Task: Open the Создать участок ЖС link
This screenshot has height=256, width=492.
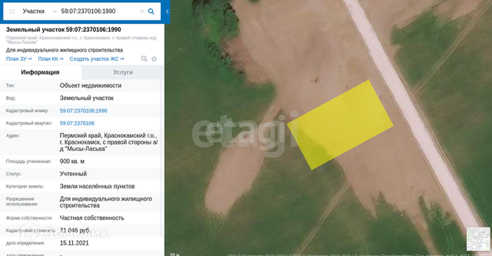Action: click(x=97, y=59)
